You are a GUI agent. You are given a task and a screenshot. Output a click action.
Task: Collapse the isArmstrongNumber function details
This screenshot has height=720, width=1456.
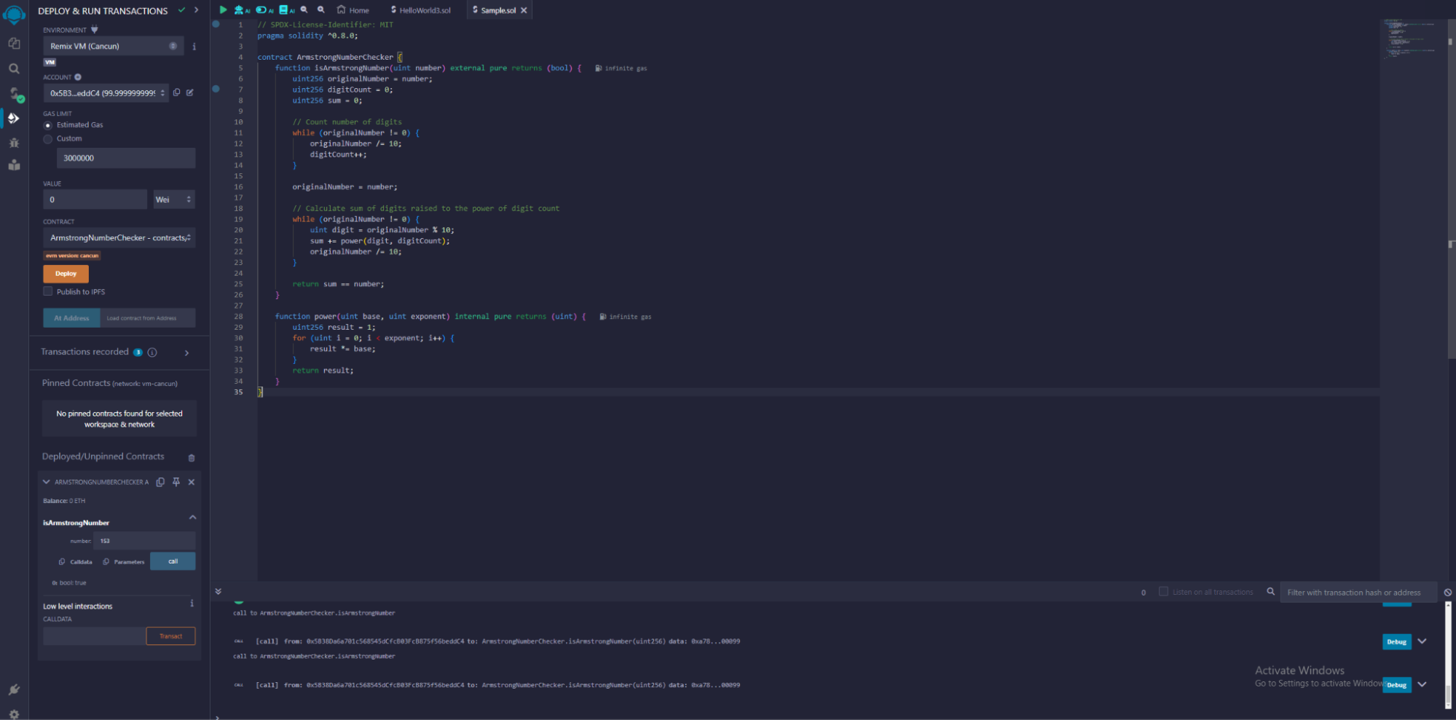click(192, 518)
